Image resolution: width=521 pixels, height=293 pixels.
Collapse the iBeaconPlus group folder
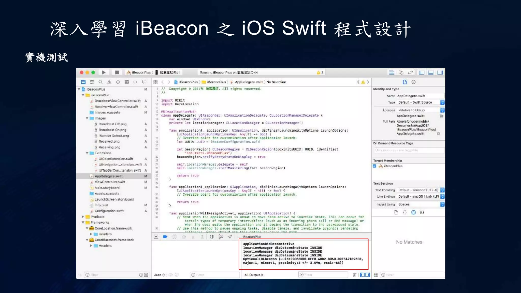point(83,95)
